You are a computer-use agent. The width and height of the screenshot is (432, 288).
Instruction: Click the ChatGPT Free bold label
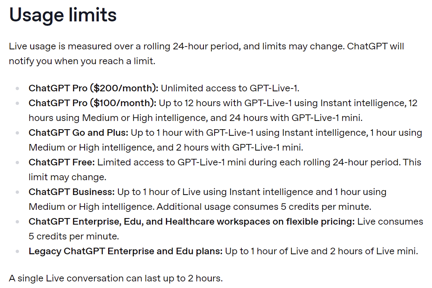tap(62, 163)
